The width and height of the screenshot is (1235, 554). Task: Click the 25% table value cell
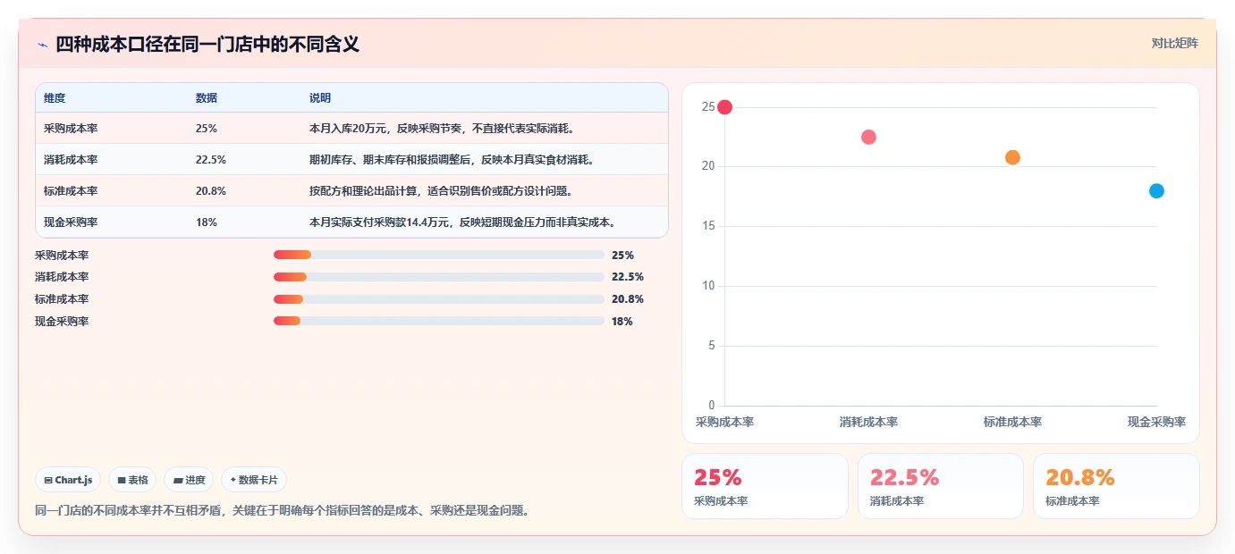[x=207, y=129]
